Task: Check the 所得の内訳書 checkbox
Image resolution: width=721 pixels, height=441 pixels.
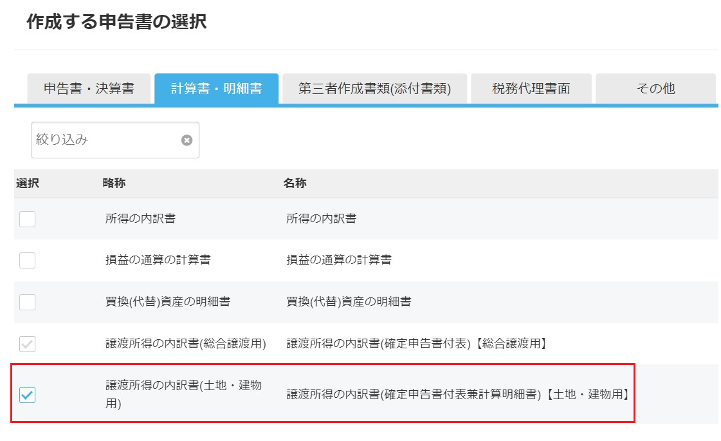Action: (27, 219)
